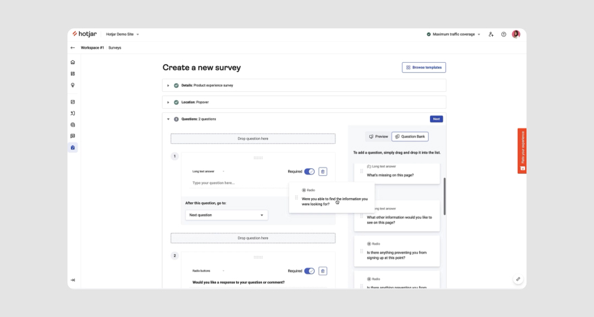Open the Recordings icon in sidebar
The image size is (594, 317).
73,125
